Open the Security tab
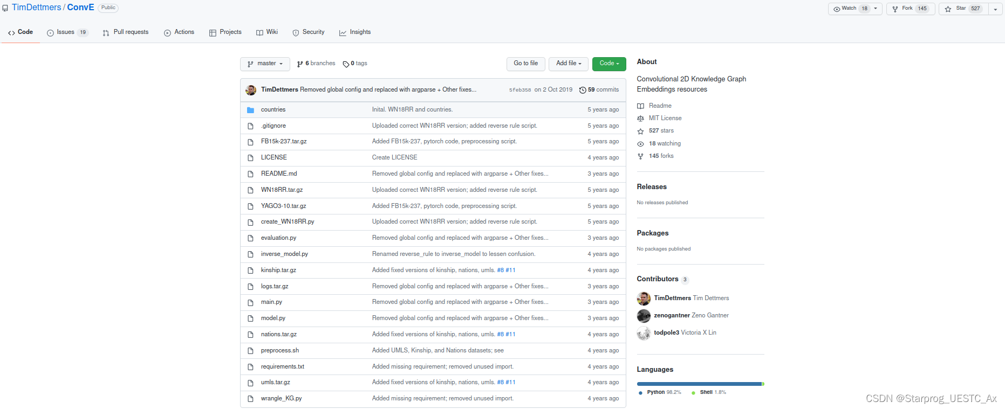This screenshot has height=409, width=1005. (309, 32)
